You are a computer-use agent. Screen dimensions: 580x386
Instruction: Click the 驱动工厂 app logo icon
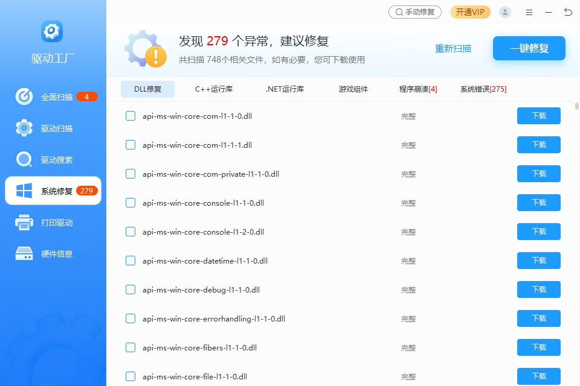53,31
